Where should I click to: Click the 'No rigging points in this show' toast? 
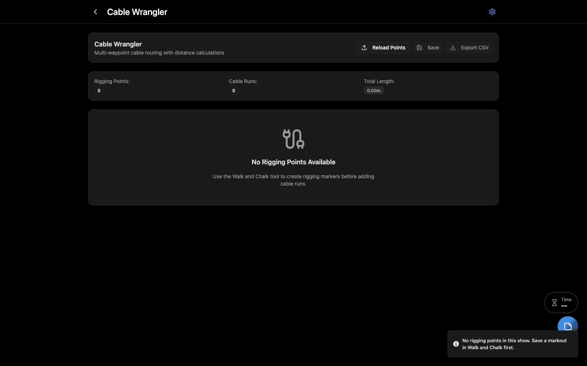tap(513, 344)
